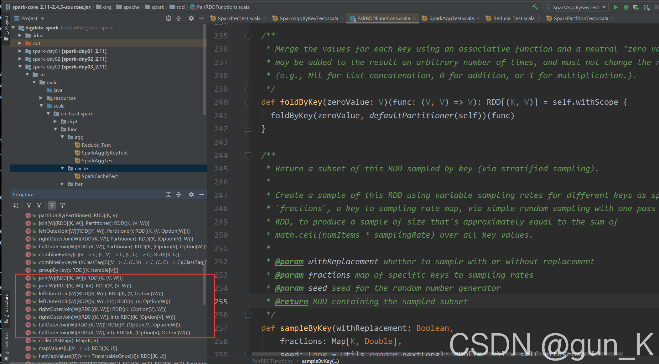Switch to SparkIterTest.scala tab
The width and height of the screenshot is (659, 364).
click(x=239, y=18)
